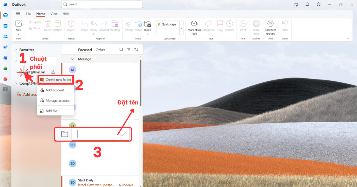Select Create new folder in context menu
Image resolution: width=357 pixels, height=187 pixels.
coord(56,80)
